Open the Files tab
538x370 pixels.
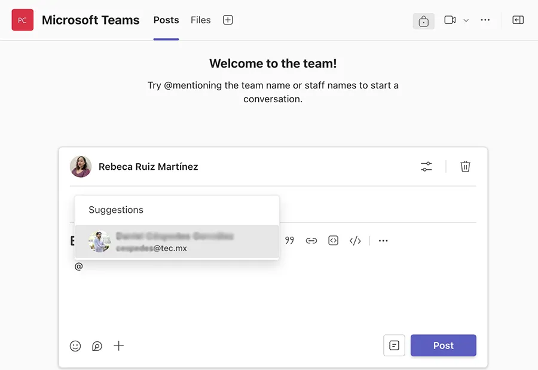201,20
